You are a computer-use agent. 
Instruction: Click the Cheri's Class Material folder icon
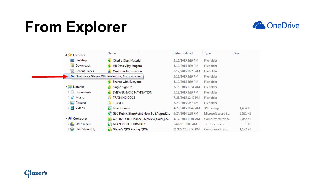[110, 60]
